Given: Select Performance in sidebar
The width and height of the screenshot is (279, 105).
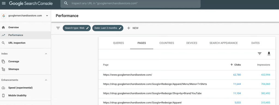Looking at the screenshot, I should click(25, 35).
